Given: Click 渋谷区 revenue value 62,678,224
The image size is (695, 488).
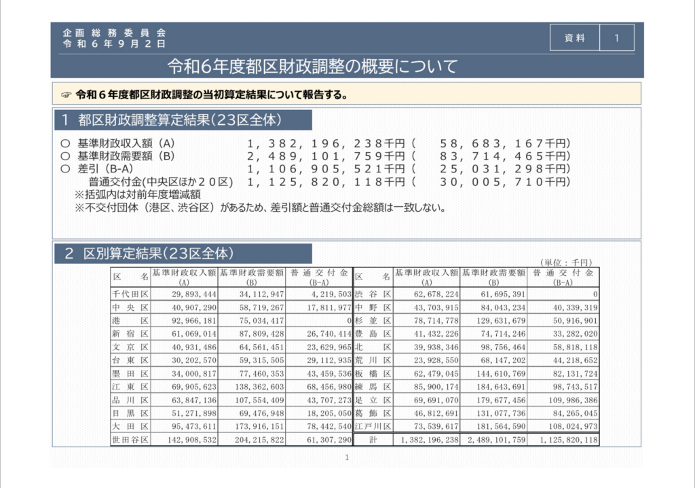Looking at the screenshot, I should (436, 295).
